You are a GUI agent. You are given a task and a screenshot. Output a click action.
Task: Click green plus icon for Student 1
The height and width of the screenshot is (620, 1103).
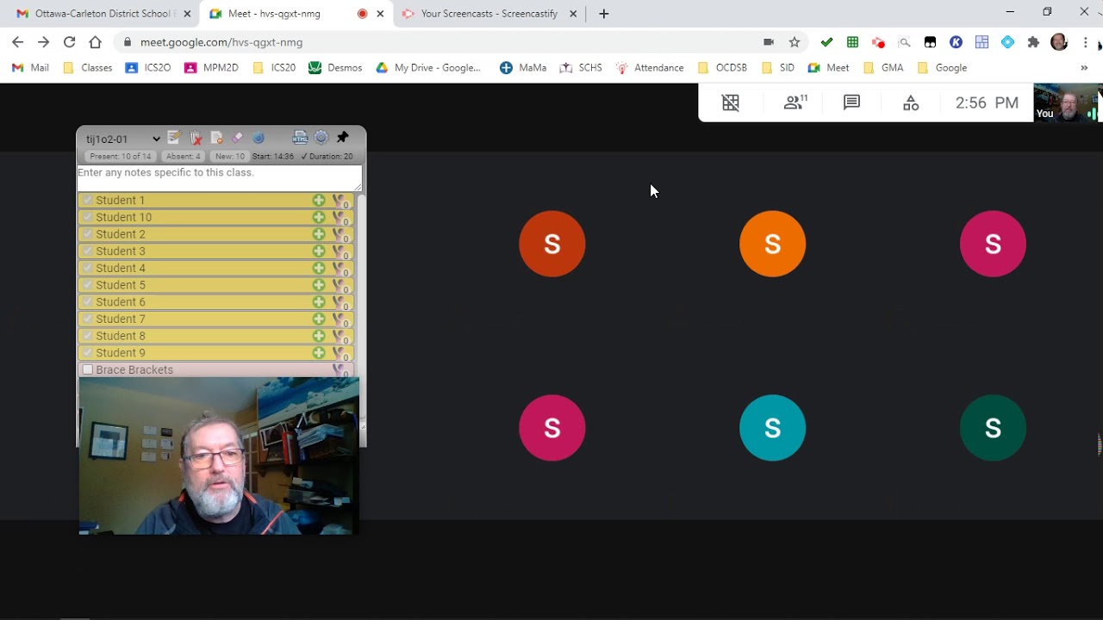(x=319, y=200)
